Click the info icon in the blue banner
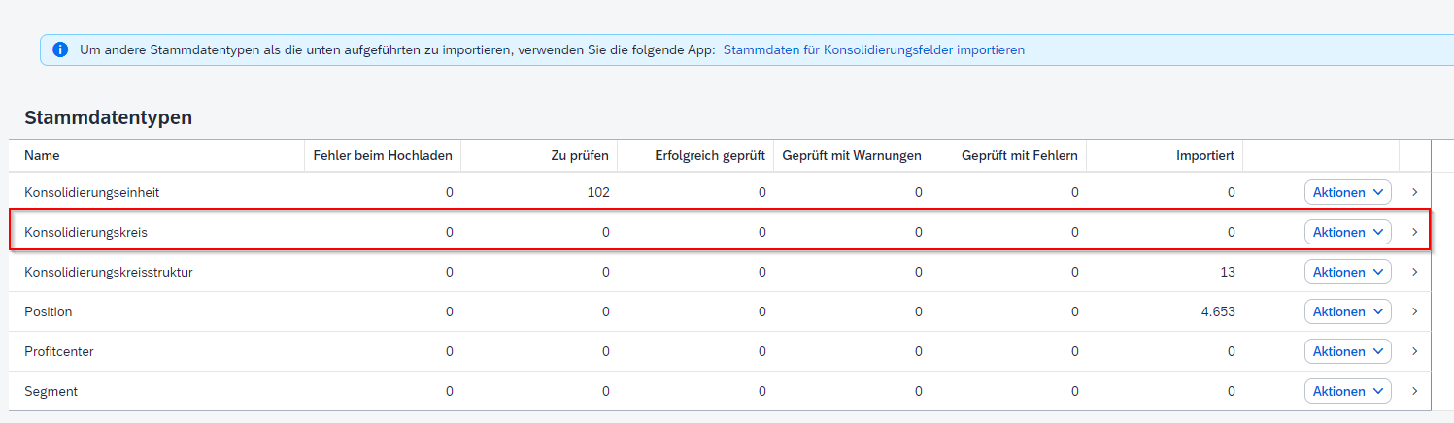1454x423 pixels. (x=60, y=49)
